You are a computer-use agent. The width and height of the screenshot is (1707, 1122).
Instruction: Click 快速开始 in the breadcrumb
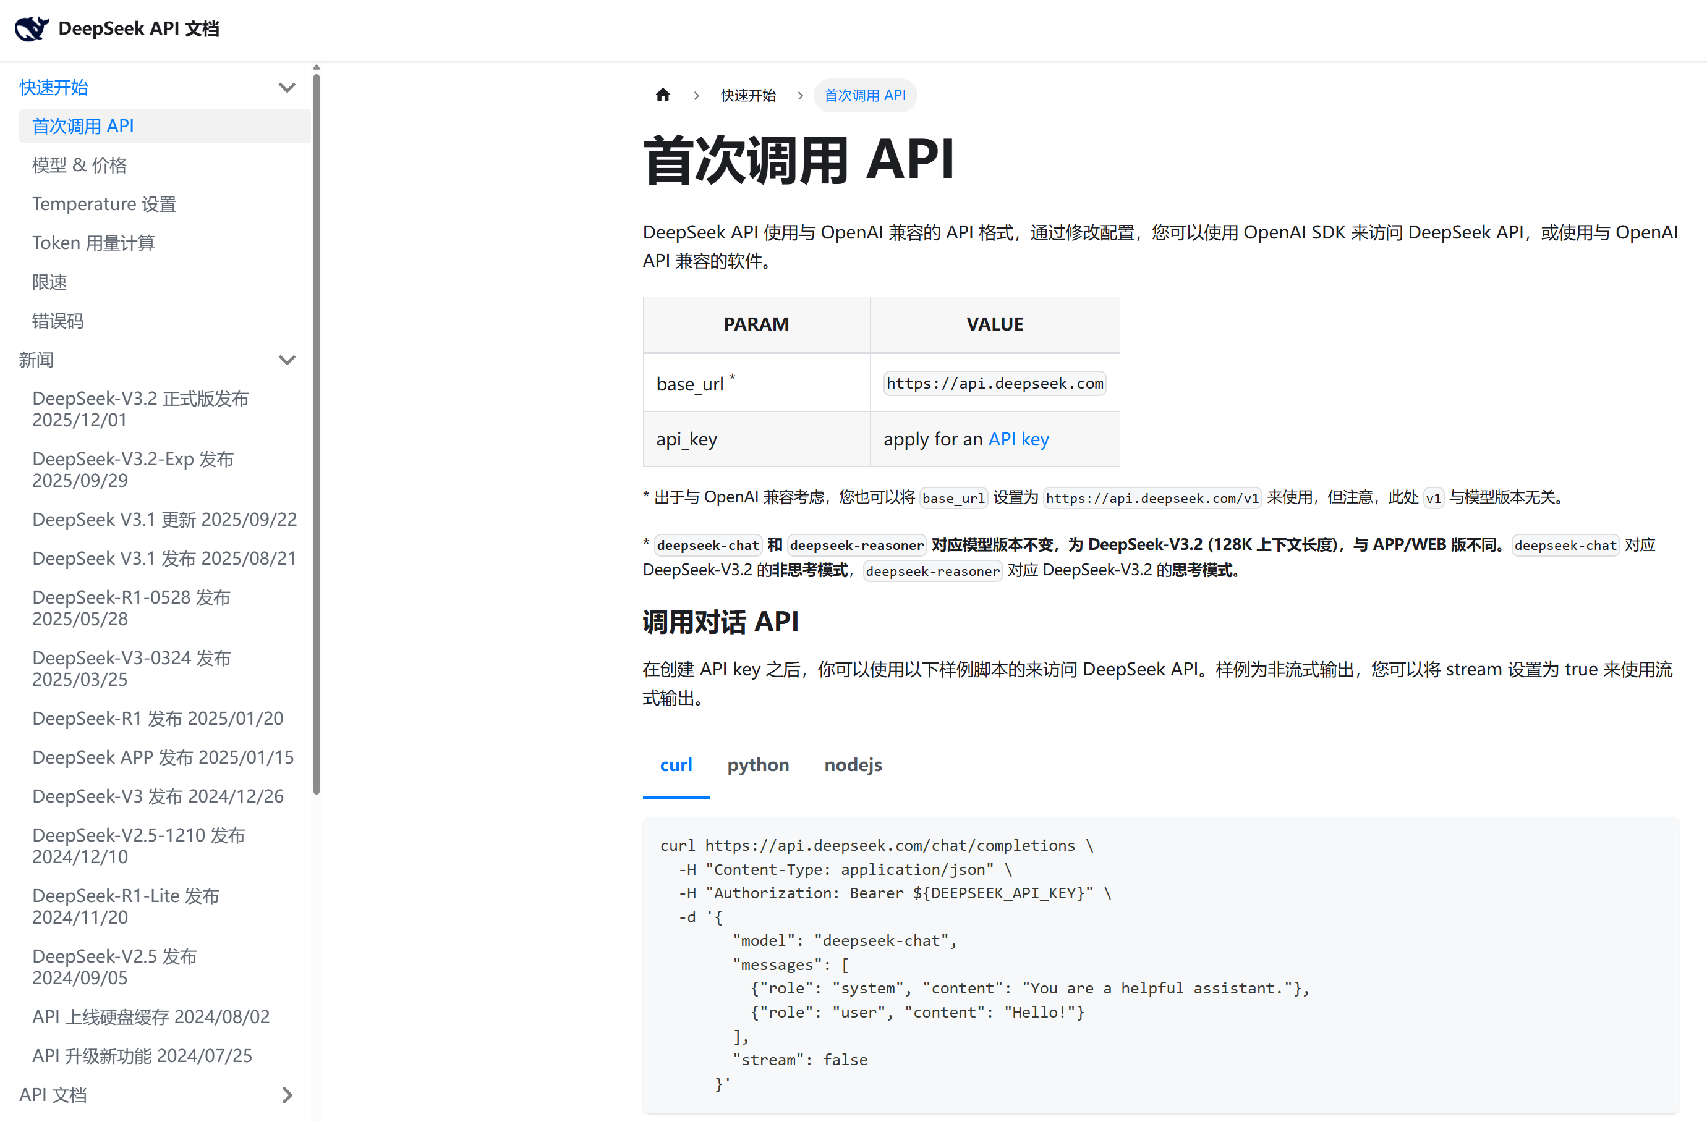(748, 95)
